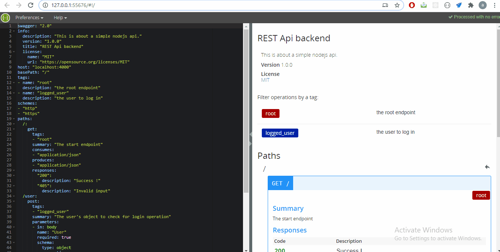The width and height of the screenshot is (500, 252).
Task: Click 'Version 1.0.0' text in preview
Action: click(277, 65)
